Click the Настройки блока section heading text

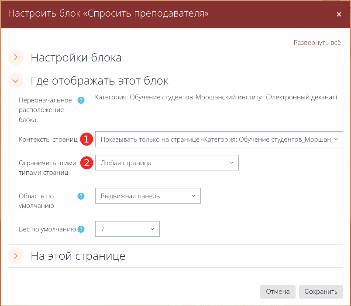pos(76,58)
